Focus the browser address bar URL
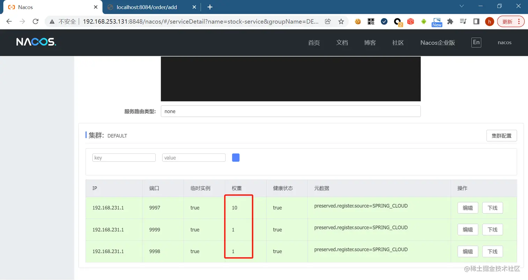 point(201,22)
